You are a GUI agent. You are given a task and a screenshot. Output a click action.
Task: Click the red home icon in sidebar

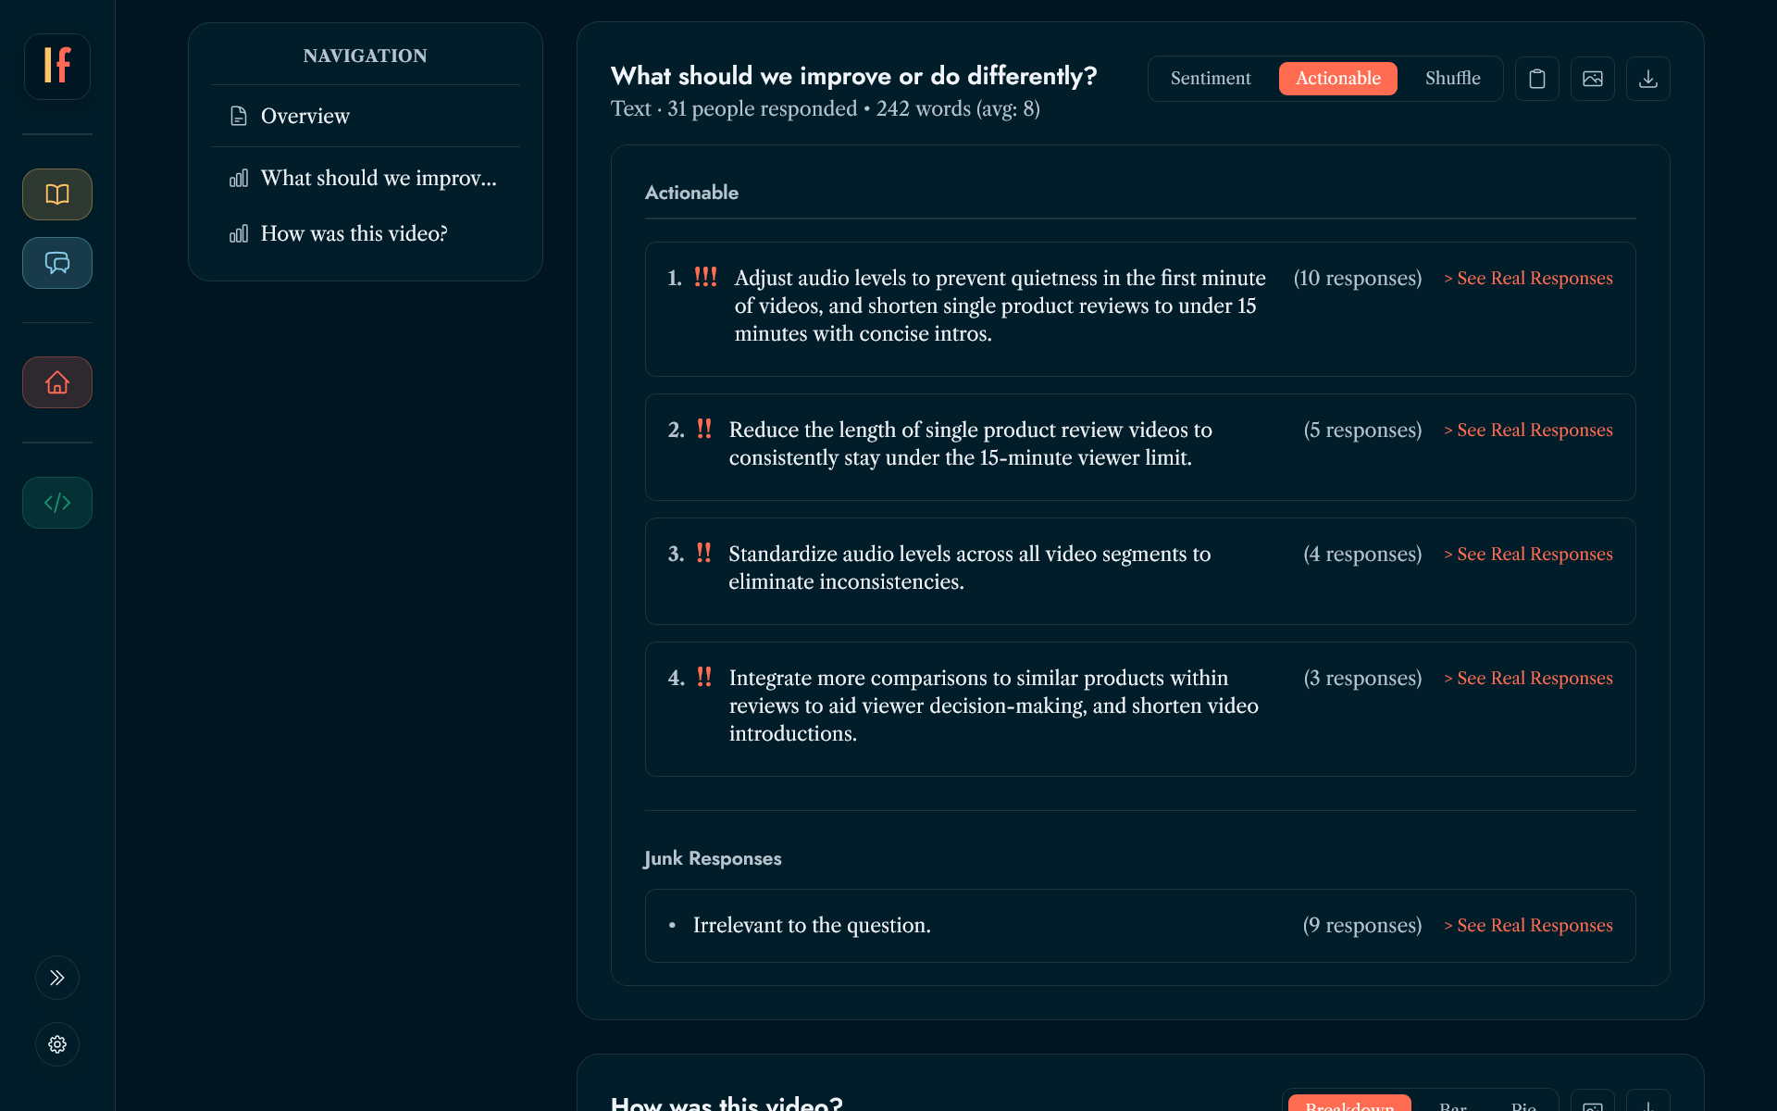(x=56, y=382)
